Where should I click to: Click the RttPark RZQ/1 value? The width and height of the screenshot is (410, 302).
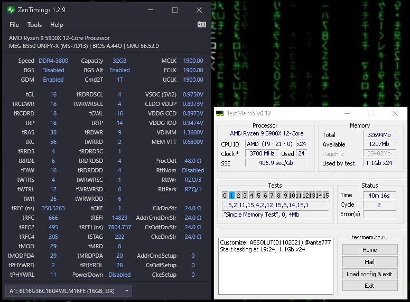tap(193, 189)
